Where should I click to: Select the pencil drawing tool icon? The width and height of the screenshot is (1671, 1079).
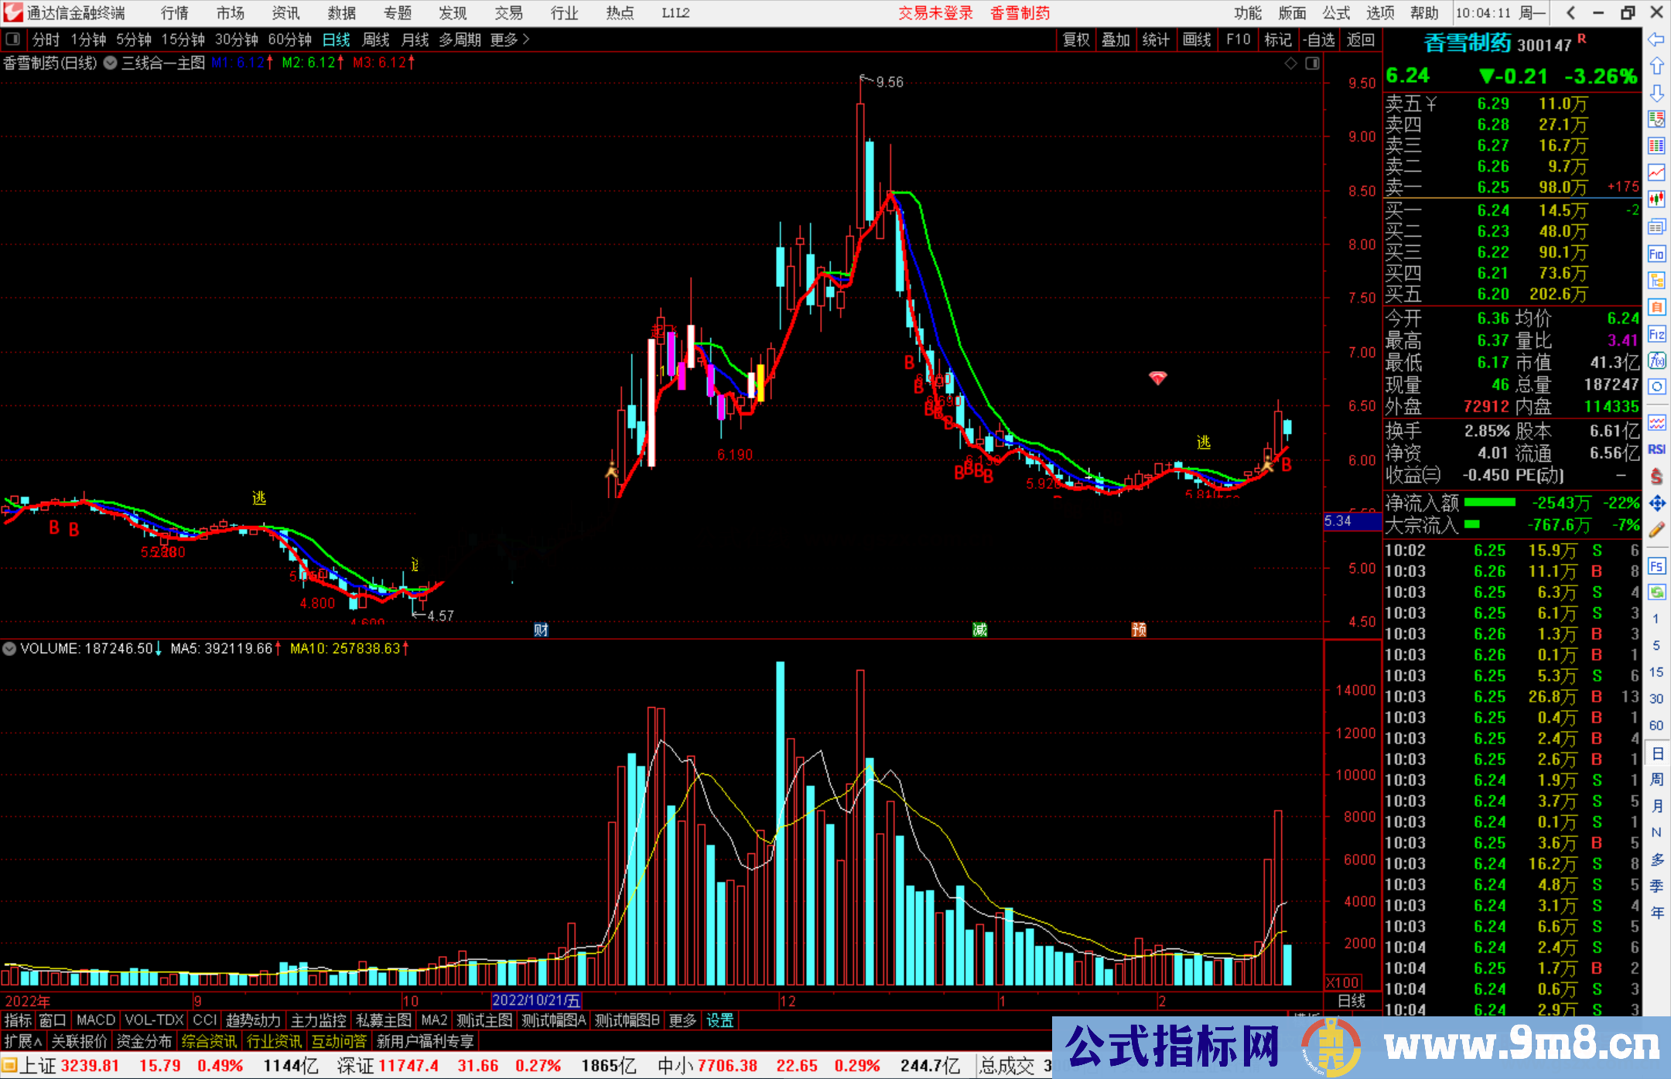1656,530
